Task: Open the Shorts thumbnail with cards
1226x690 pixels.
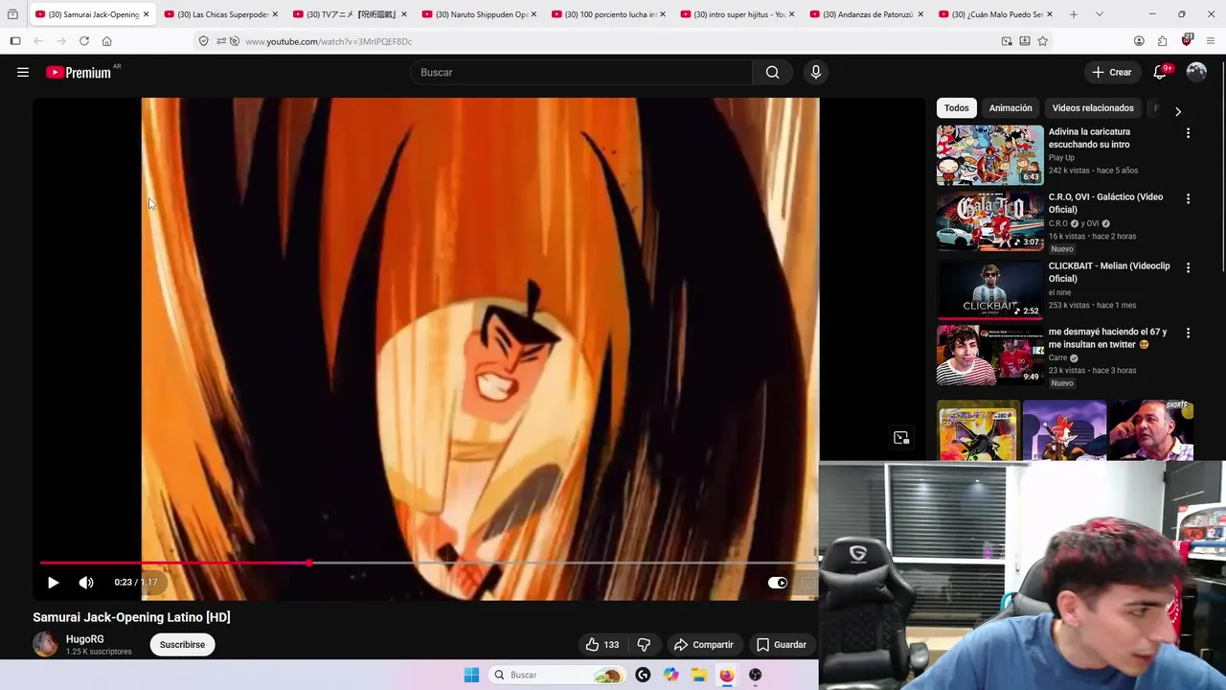Action: tap(978, 430)
